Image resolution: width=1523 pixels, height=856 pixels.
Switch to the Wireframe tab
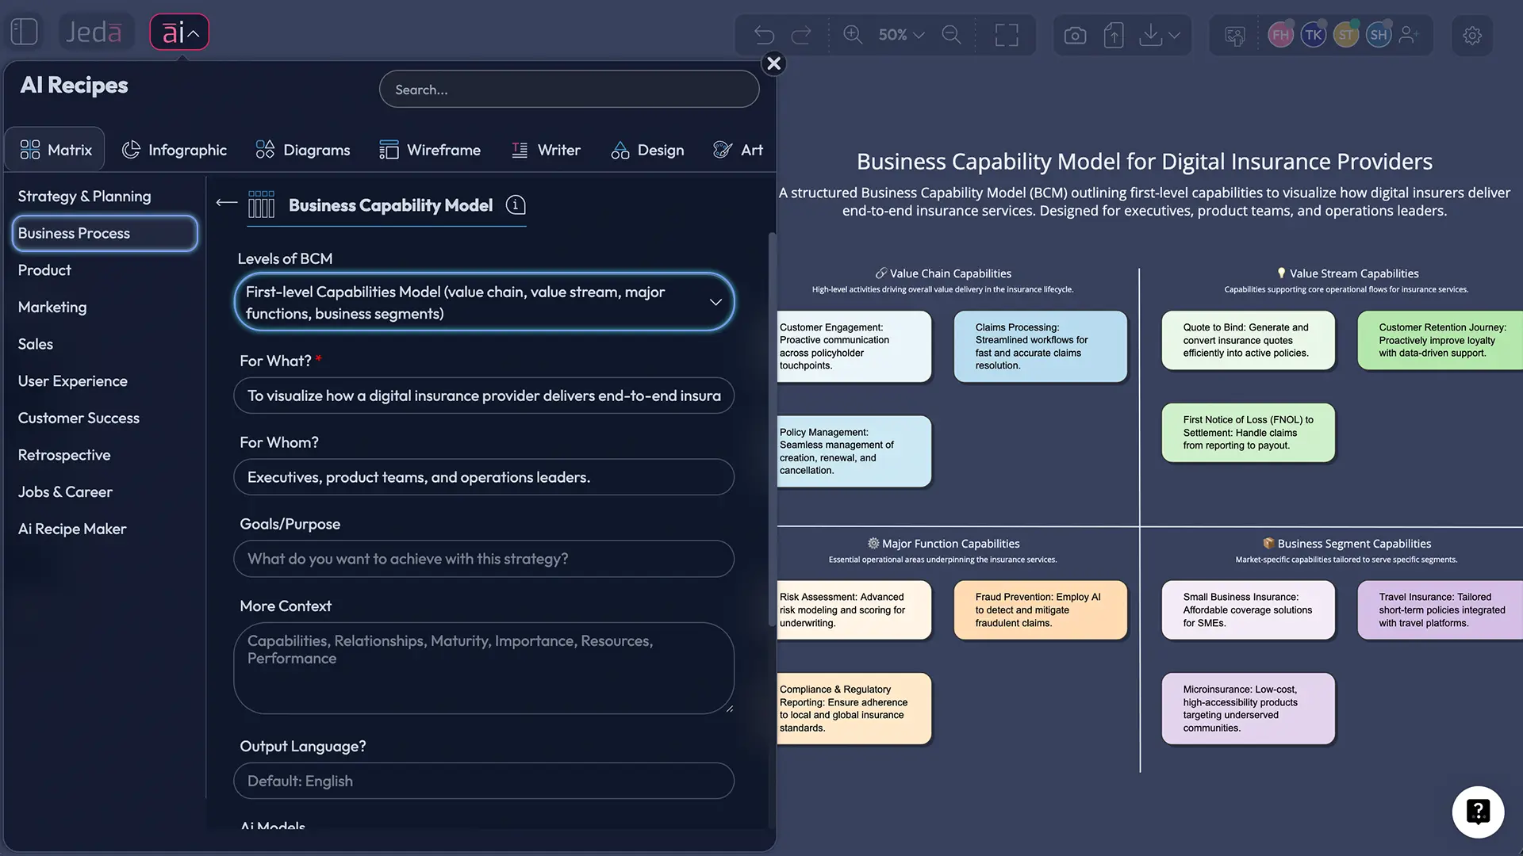pos(430,149)
